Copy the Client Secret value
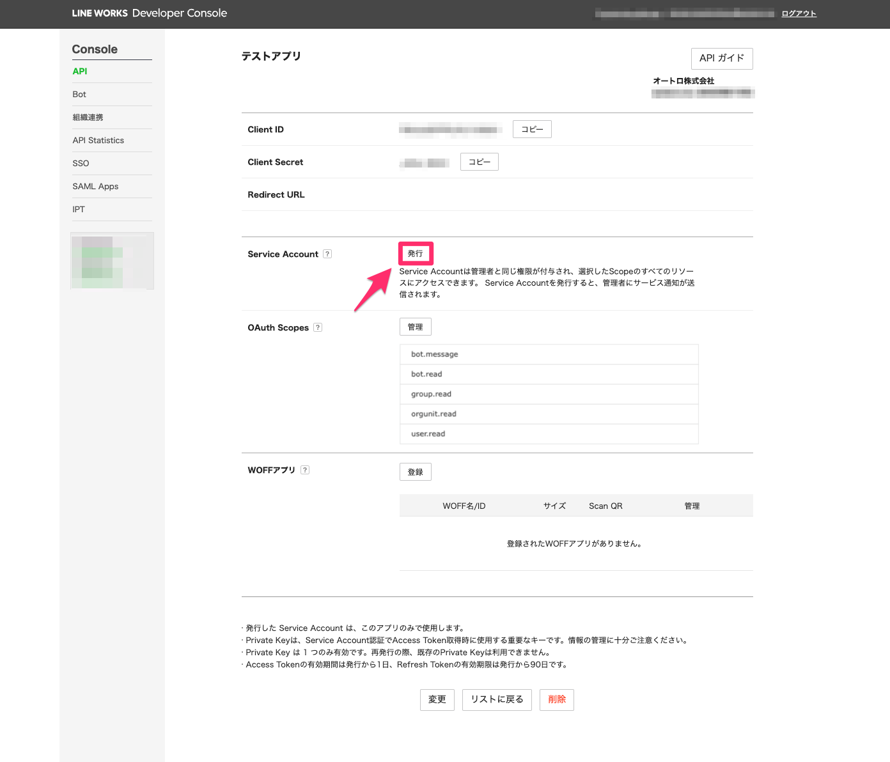 tap(479, 162)
